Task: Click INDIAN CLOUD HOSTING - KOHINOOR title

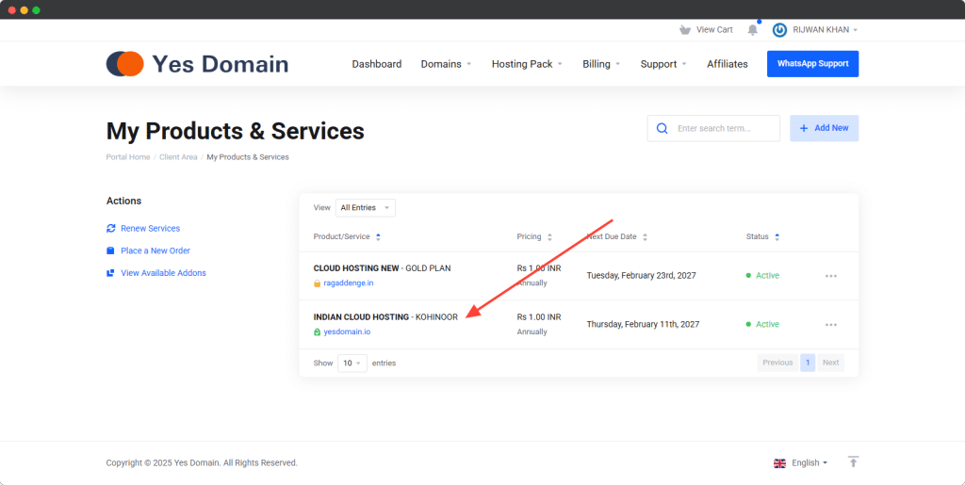Action: tap(385, 317)
